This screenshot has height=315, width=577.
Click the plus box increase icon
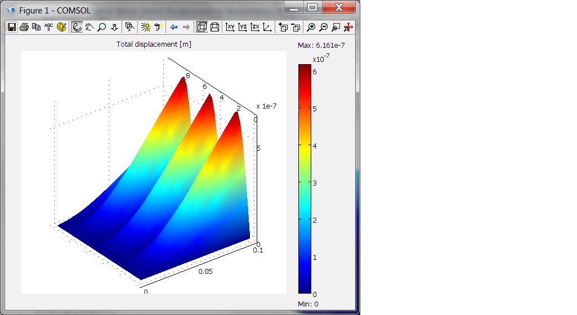(283, 27)
